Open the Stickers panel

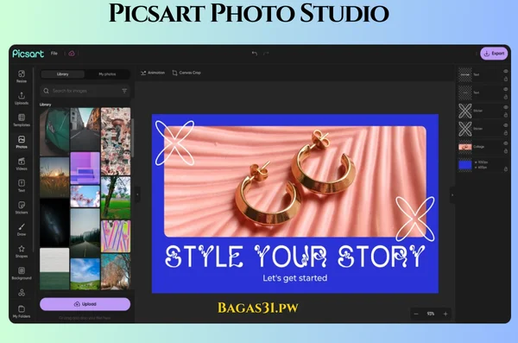click(x=22, y=207)
